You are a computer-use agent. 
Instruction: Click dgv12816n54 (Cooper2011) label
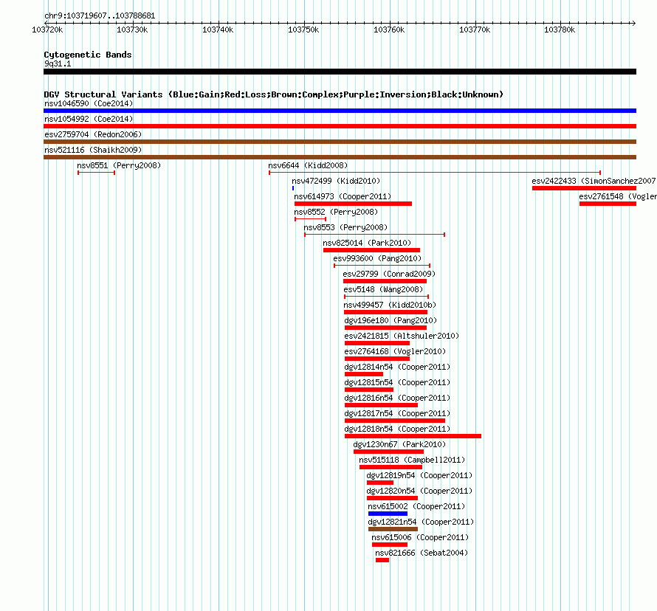click(398, 398)
